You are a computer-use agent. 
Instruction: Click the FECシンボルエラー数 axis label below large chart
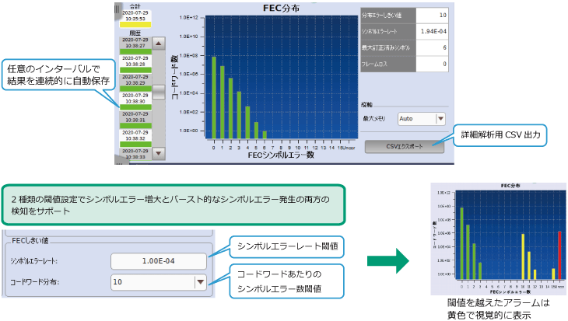click(x=281, y=155)
